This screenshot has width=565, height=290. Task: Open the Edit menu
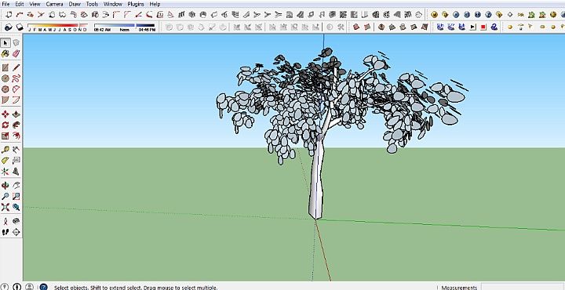point(20,4)
